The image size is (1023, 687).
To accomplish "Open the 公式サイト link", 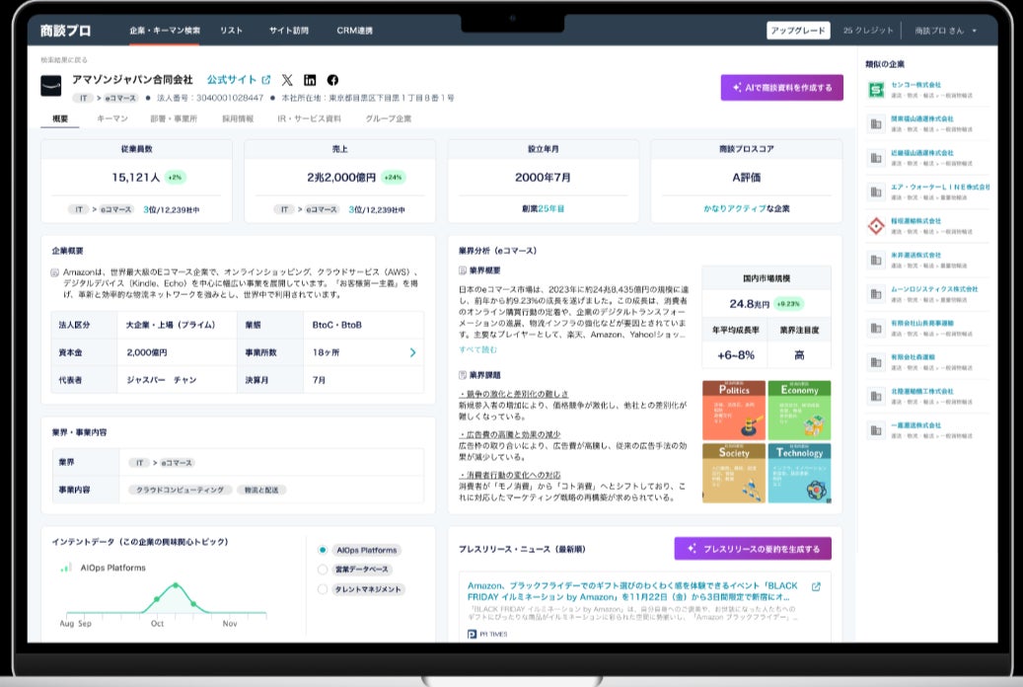I will (232, 80).
